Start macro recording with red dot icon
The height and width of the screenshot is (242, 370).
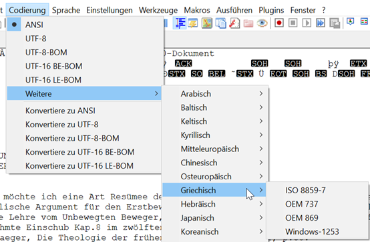[x=279, y=23]
